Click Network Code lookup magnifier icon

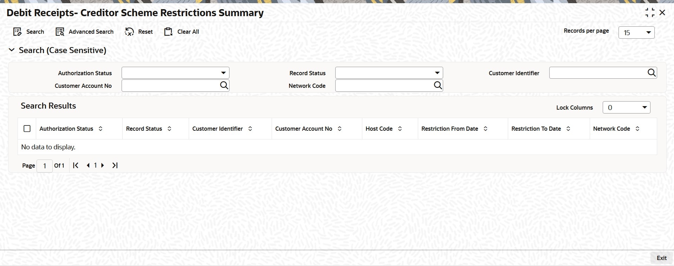[438, 85]
